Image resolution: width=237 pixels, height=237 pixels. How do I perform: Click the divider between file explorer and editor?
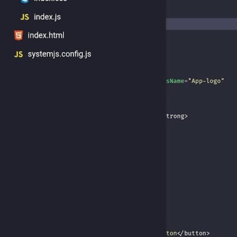click(x=166, y=118)
